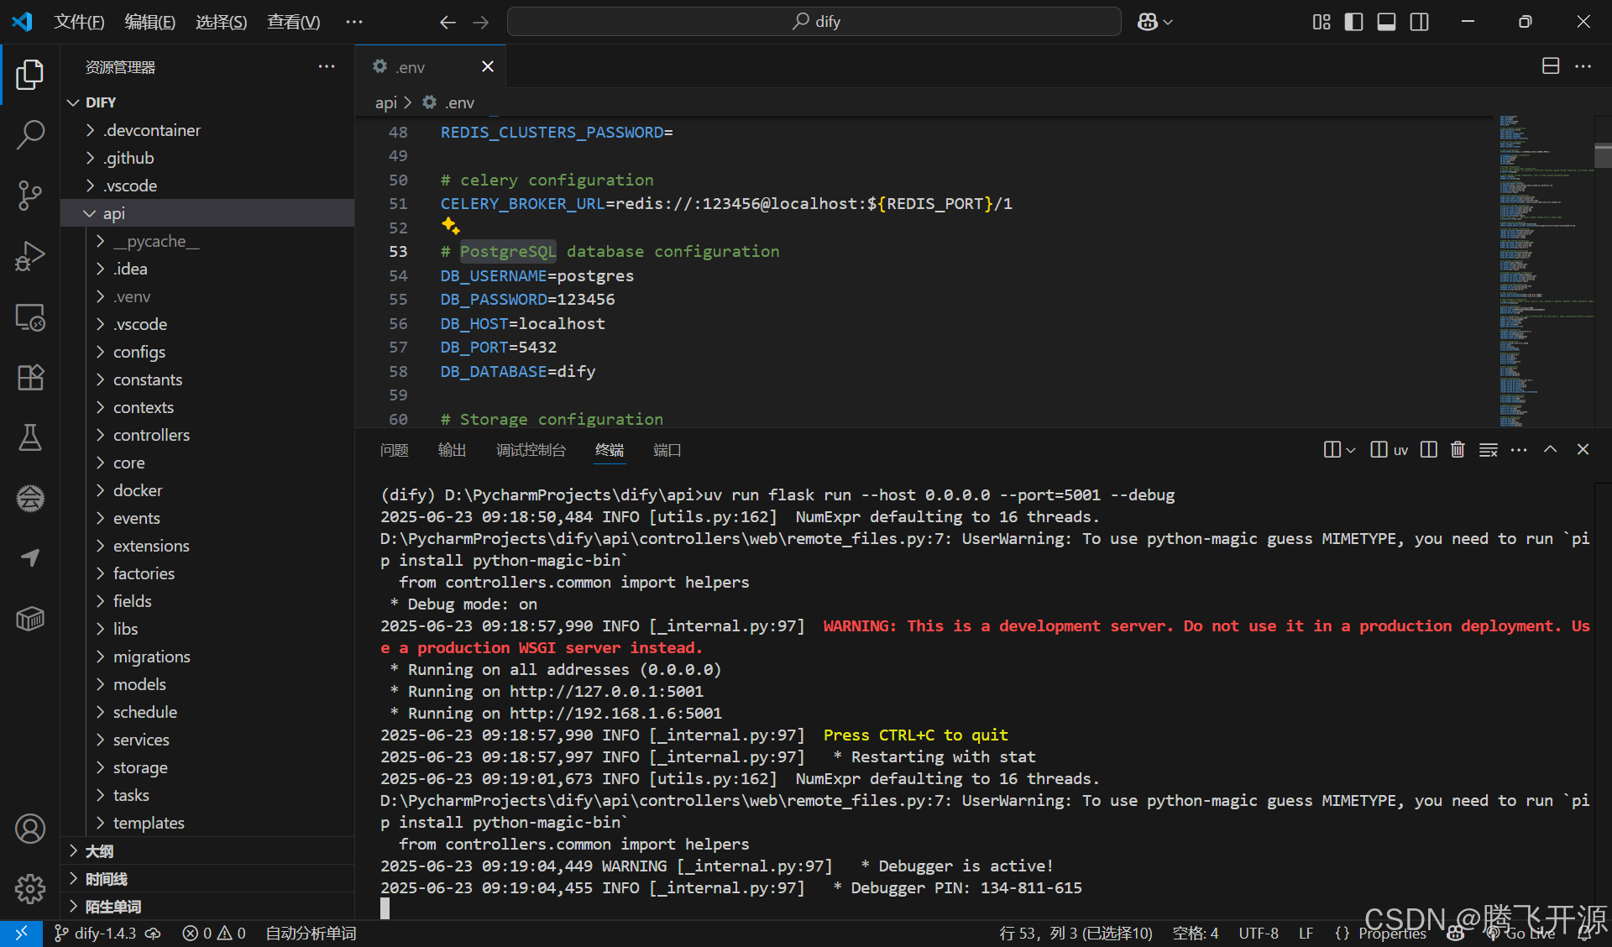Open the Testing flask view

point(30,437)
